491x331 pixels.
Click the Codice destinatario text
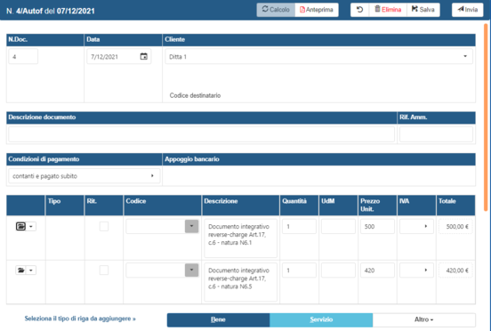(x=195, y=95)
